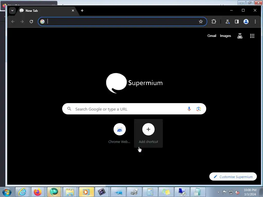
Task: Open the fax/printer app on taskbar
Action: pos(134,192)
